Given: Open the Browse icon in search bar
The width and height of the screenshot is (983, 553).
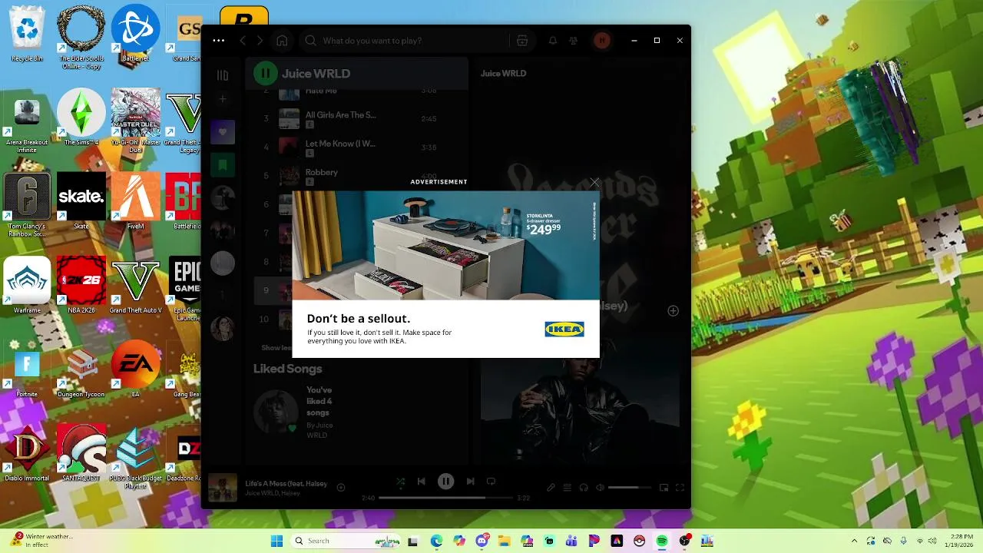Looking at the screenshot, I should (522, 41).
